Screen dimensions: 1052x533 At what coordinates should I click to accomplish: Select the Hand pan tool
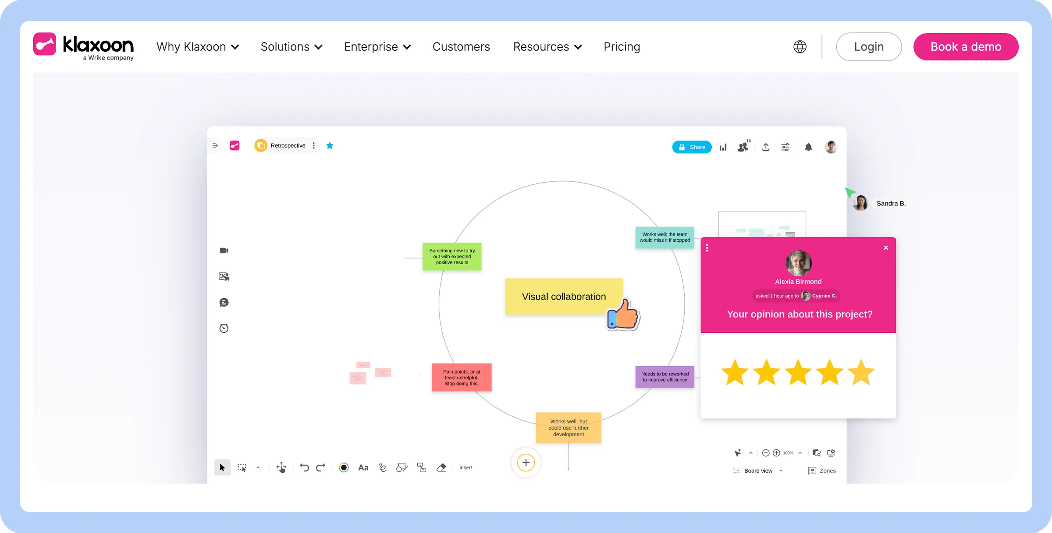click(281, 467)
